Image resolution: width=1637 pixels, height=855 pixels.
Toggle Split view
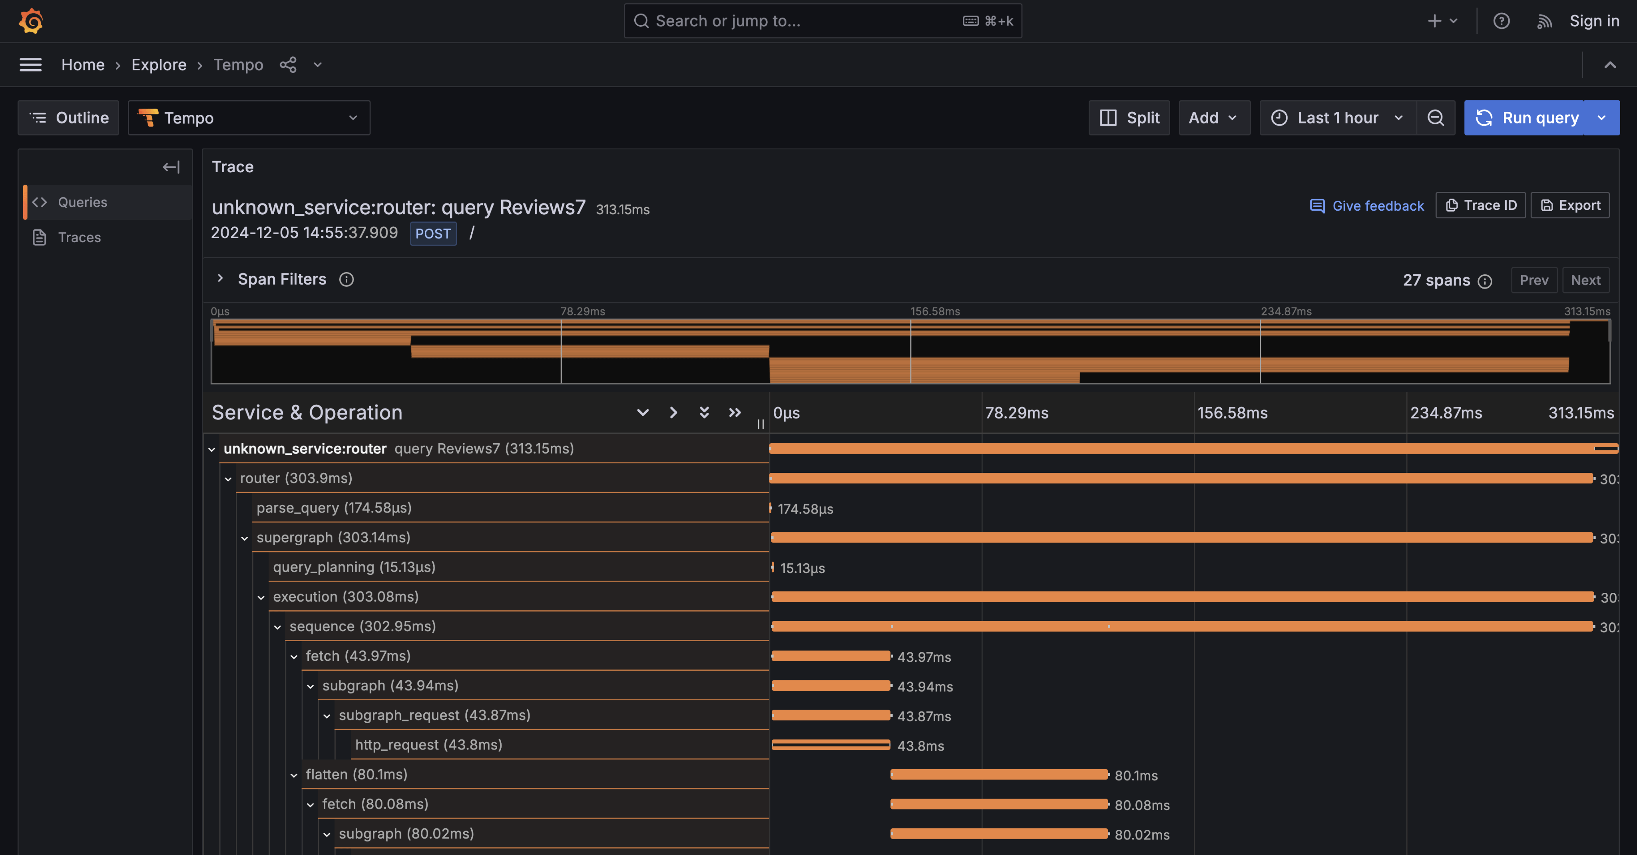[1129, 118]
